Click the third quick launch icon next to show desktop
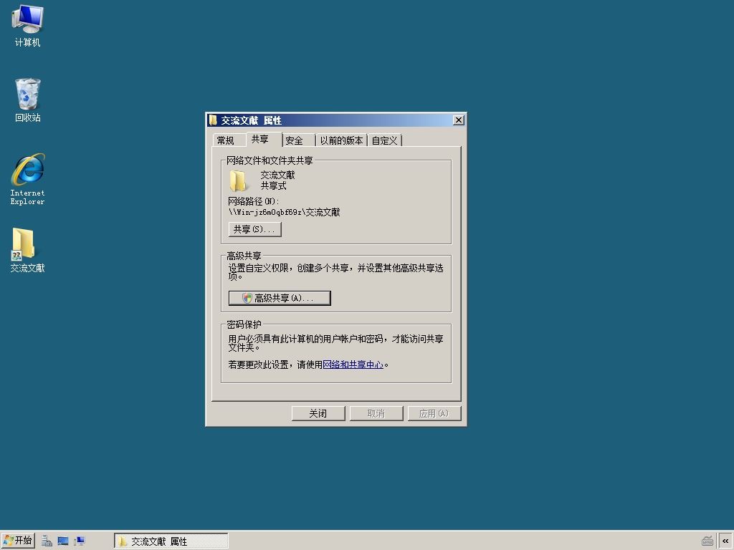Viewport: 734px width, 550px height. click(79, 541)
